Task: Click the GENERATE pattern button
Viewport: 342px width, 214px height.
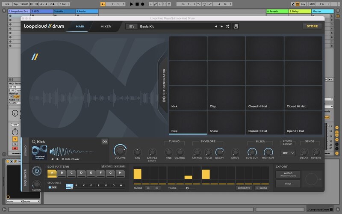Action: [x=244, y=188]
